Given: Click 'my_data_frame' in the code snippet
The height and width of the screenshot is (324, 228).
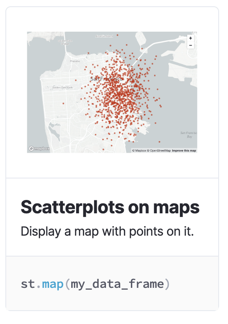Looking at the screenshot, I should (117, 284).
